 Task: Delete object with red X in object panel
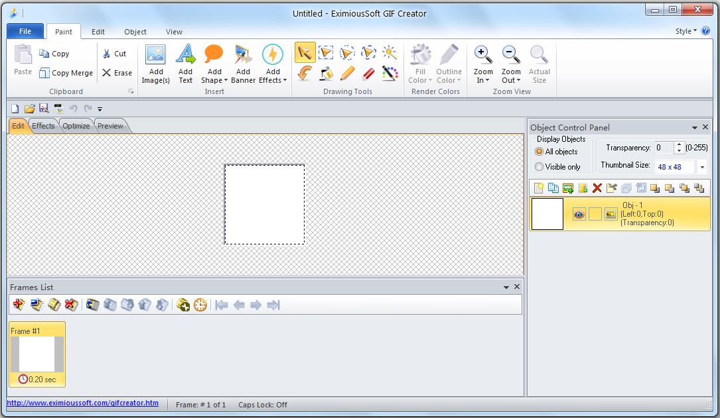click(x=597, y=188)
